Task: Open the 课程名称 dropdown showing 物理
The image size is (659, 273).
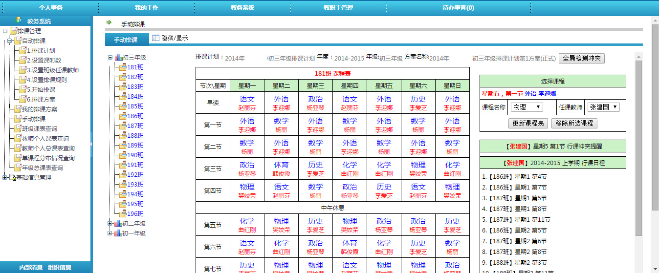Action: [527, 107]
